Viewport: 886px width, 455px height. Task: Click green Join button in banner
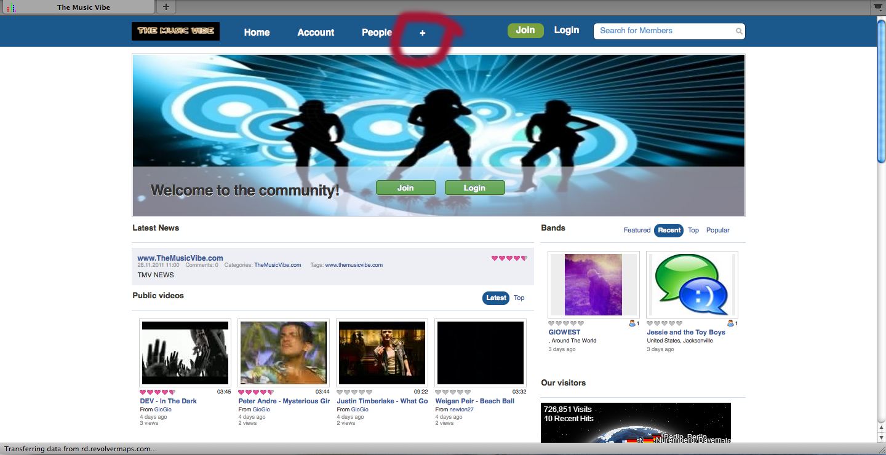[x=405, y=188]
